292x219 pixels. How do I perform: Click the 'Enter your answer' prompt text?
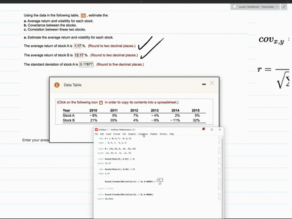36,140
